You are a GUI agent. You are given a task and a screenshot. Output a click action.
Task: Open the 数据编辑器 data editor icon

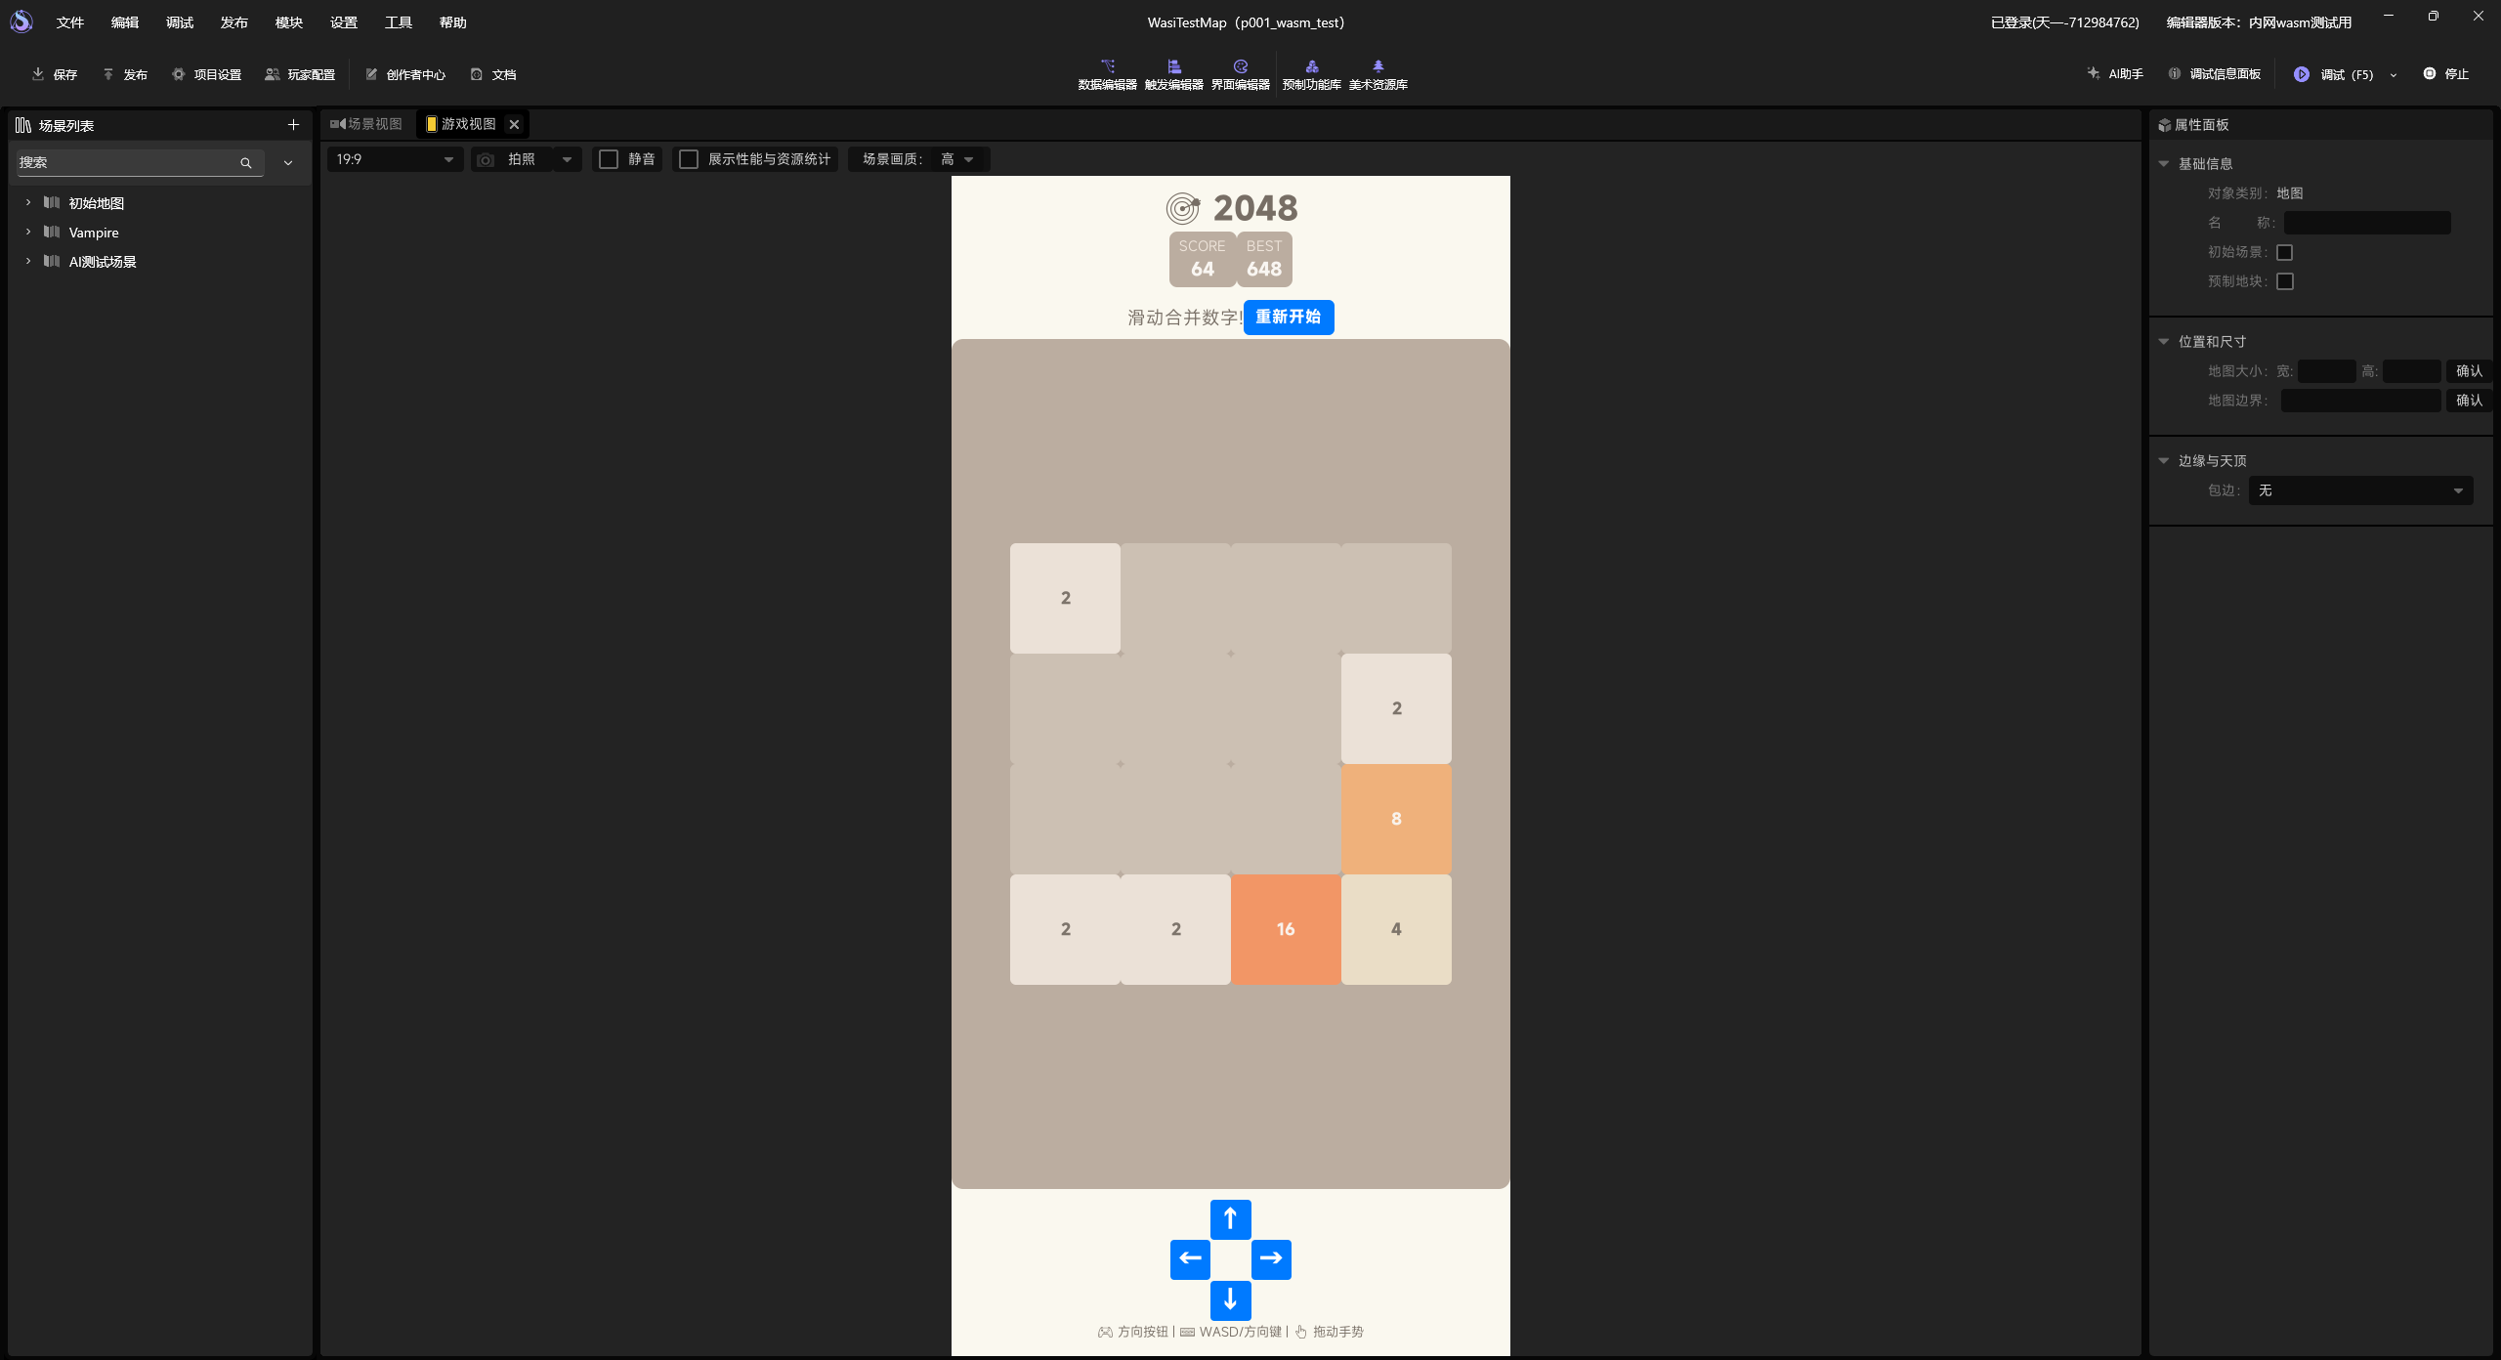coord(1107,66)
